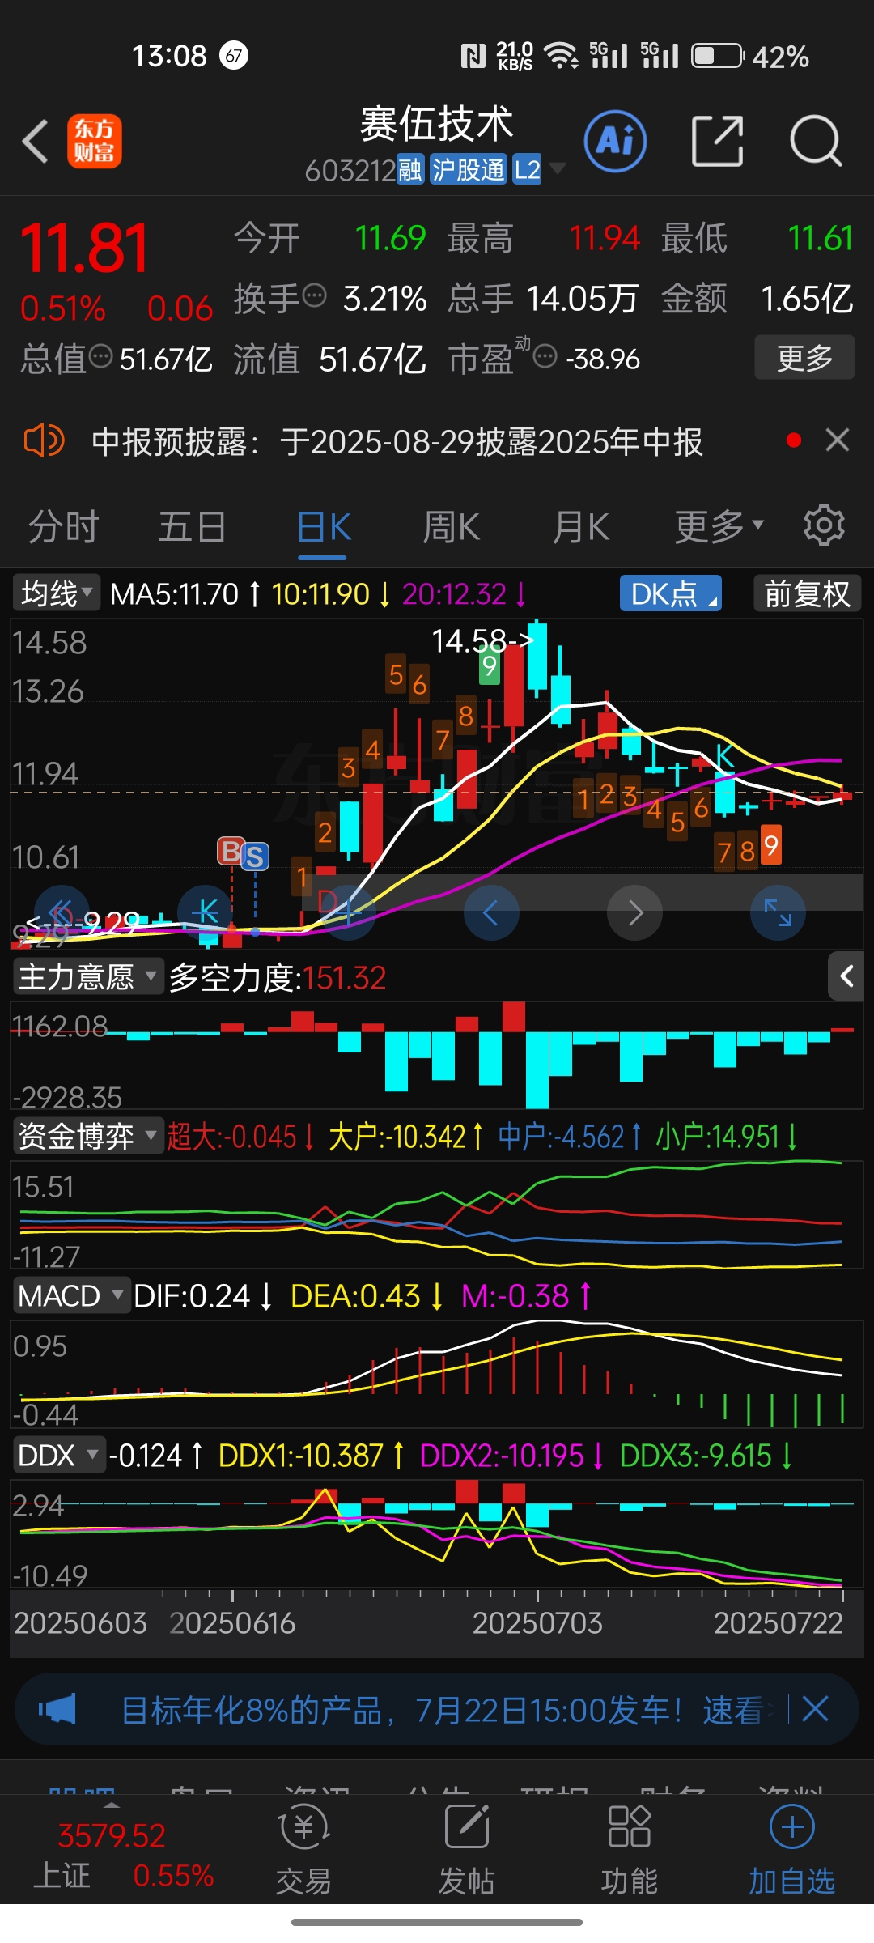Open the search magnifier icon
Image resolution: width=874 pixels, height=1943 pixels.
point(816,142)
